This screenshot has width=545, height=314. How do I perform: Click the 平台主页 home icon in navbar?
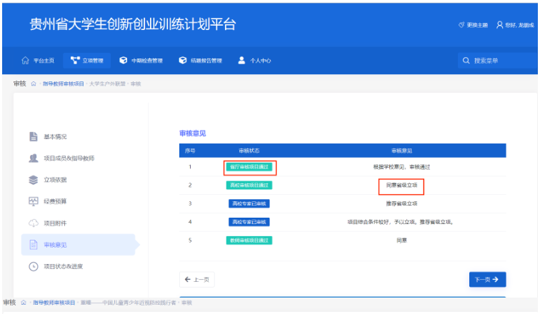pos(26,61)
